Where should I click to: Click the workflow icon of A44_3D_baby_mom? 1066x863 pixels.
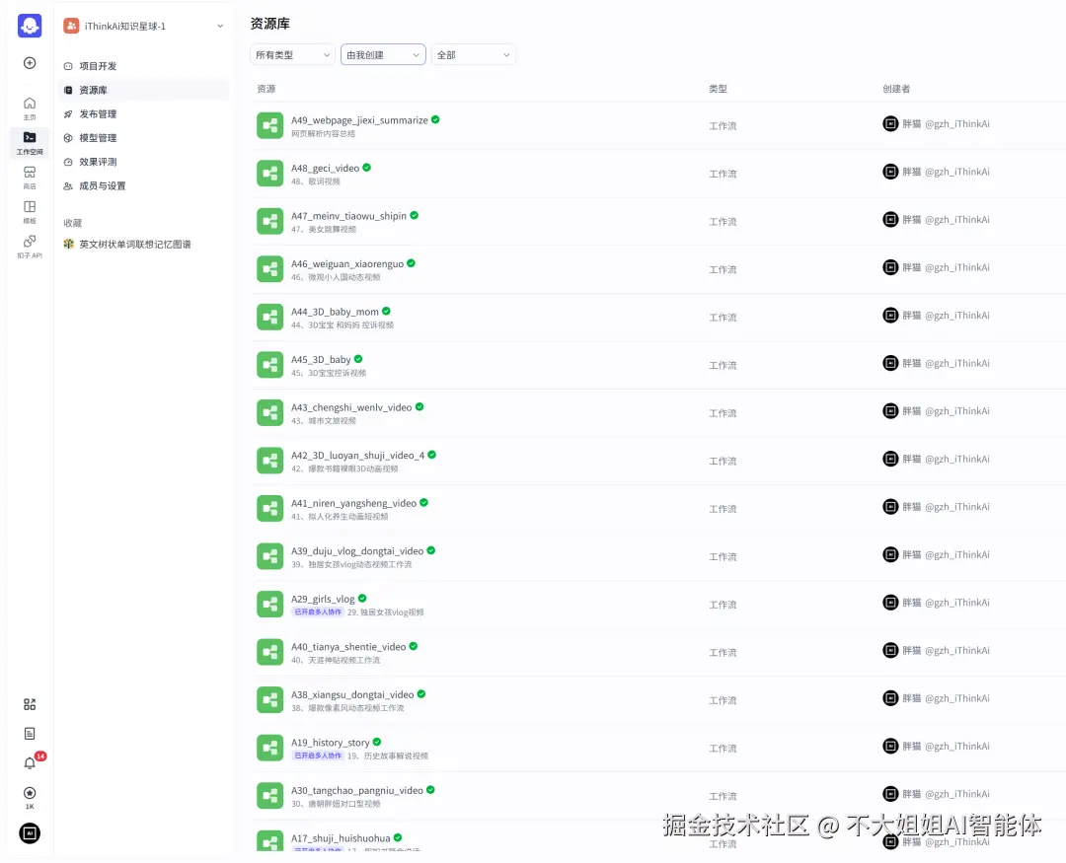[269, 318]
